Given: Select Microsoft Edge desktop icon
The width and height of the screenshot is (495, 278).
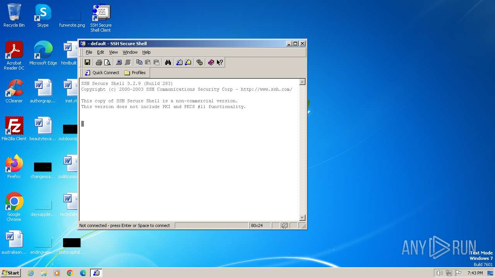Looking at the screenshot, I should [43, 53].
